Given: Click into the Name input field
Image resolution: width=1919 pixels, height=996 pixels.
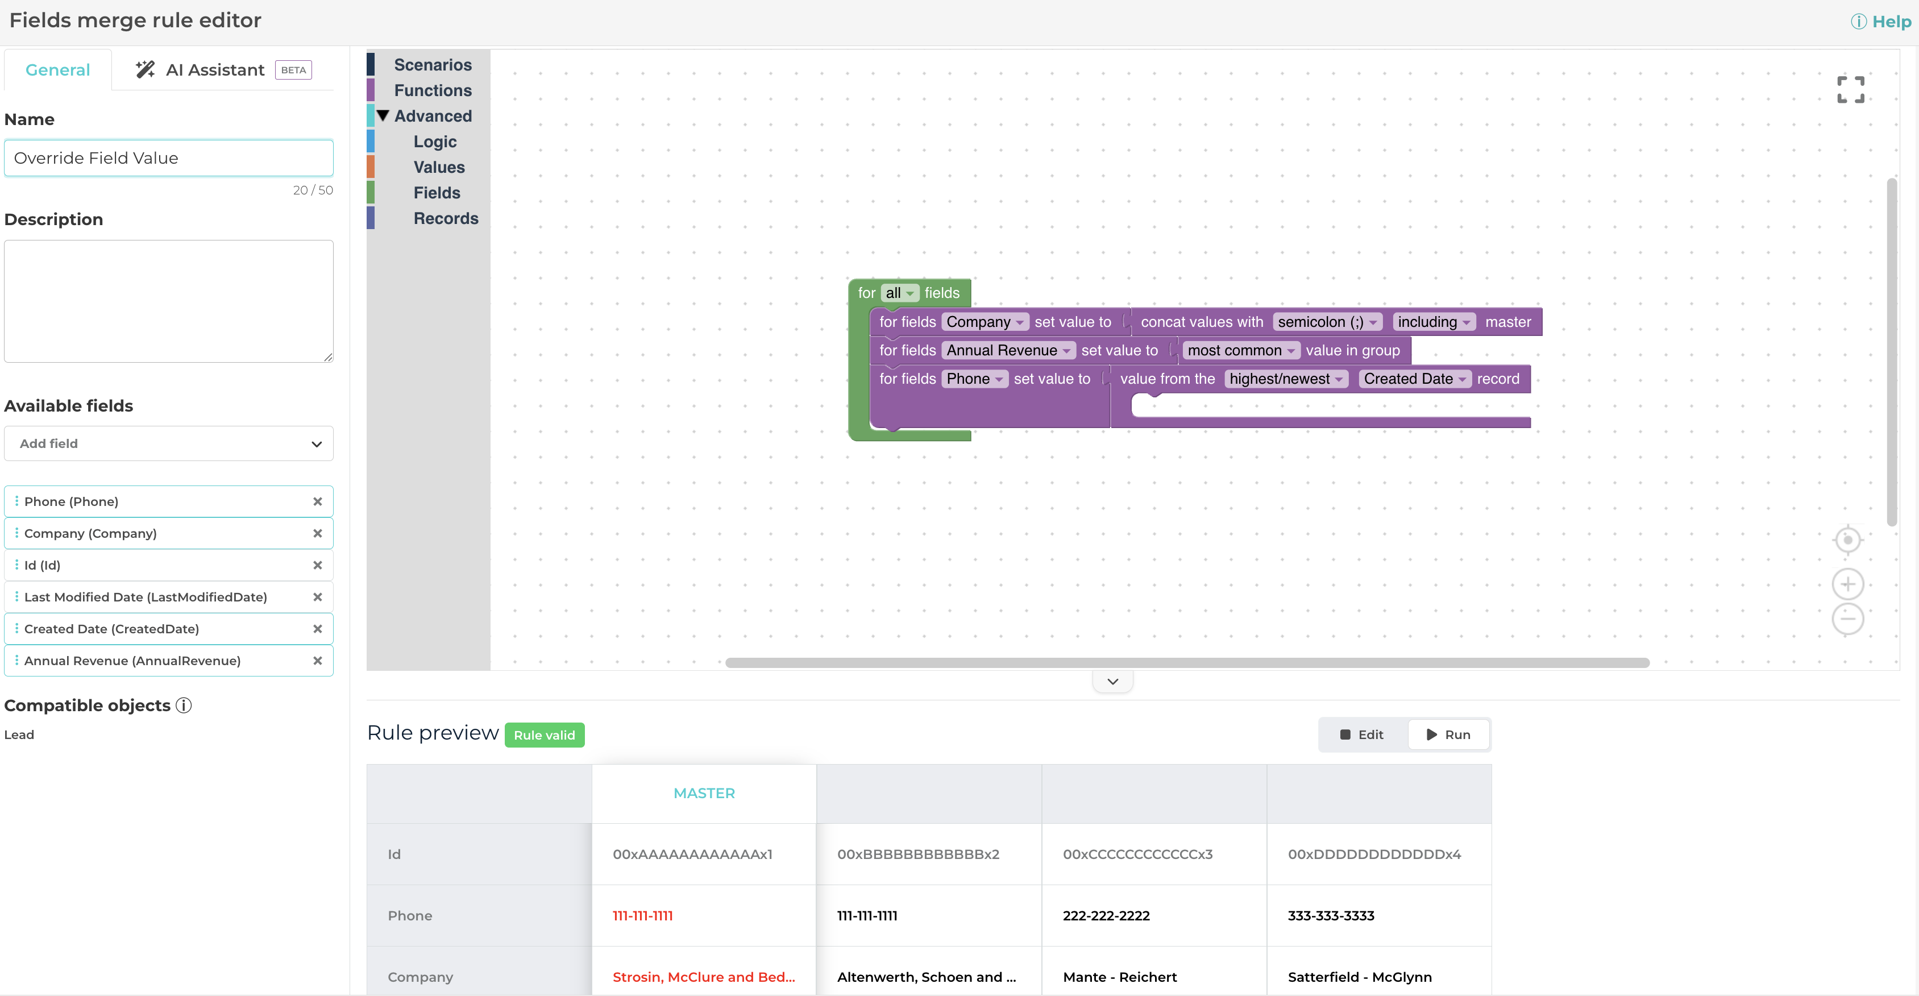Looking at the screenshot, I should [x=168, y=158].
